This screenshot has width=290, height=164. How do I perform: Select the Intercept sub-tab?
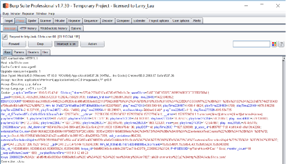(x=10, y=28)
